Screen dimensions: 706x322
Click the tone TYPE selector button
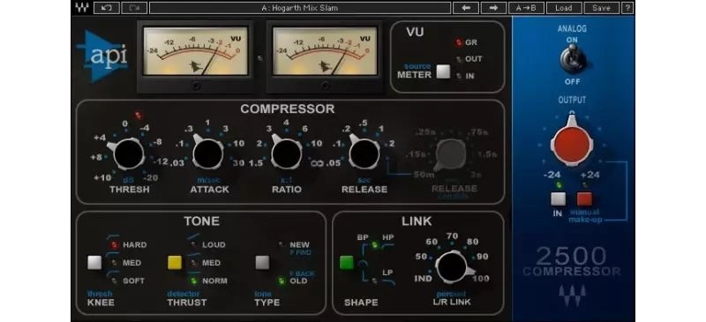pyautogui.click(x=262, y=263)
